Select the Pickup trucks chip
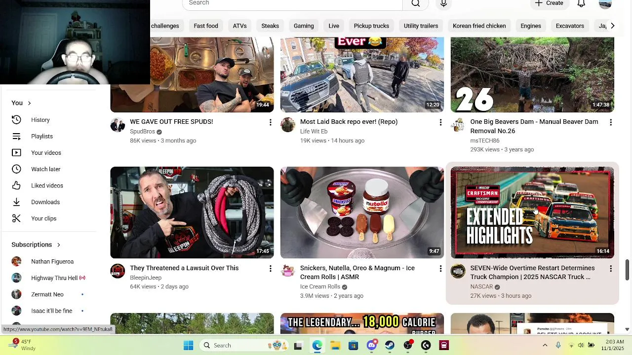 point(371,26)
